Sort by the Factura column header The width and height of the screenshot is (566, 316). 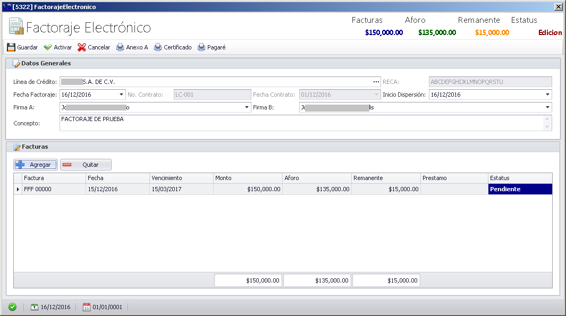(x=54, y=178)
